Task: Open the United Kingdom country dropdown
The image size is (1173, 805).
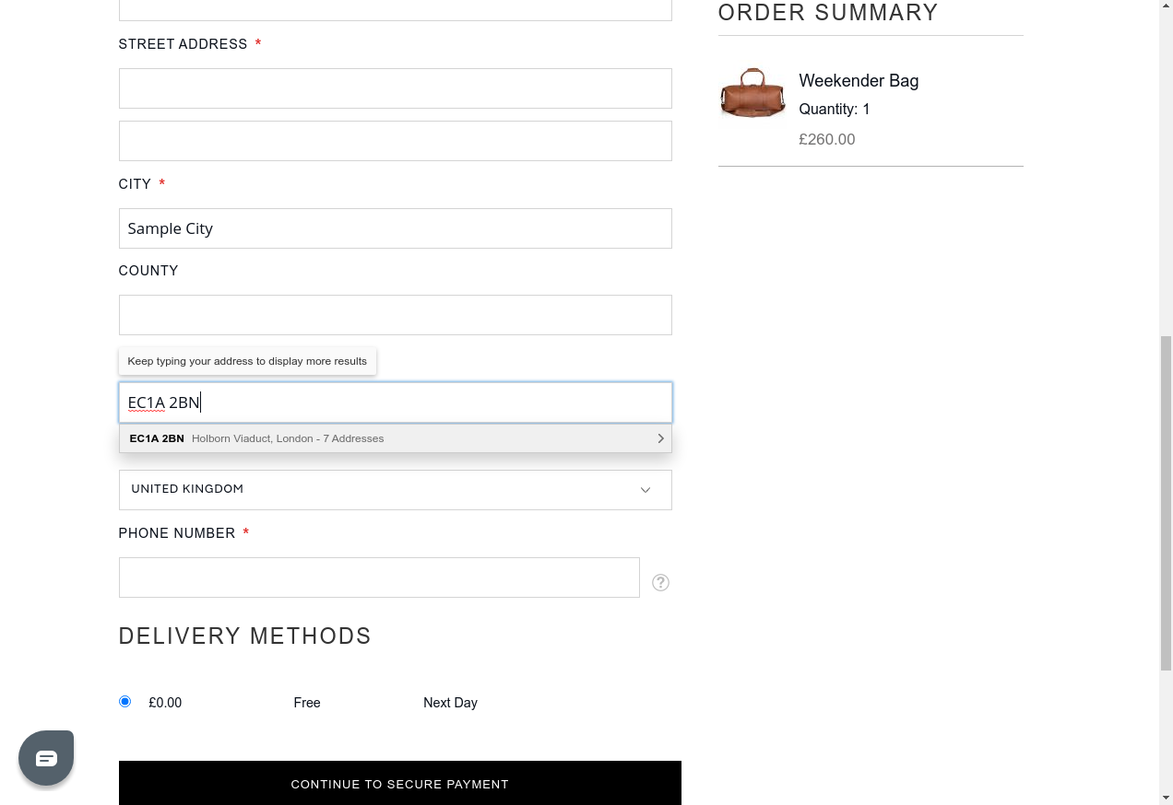Action: [395, 490]
